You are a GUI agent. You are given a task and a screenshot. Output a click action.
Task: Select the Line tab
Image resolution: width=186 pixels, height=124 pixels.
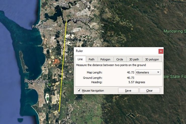point(80,59)
